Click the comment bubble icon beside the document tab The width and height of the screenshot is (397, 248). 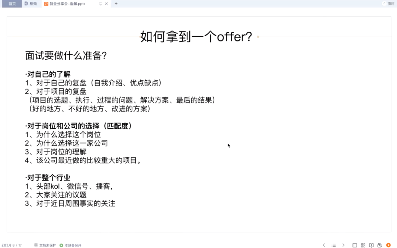[101, 3]
